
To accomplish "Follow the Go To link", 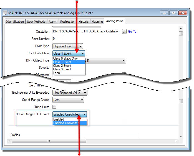I will 132,32.
